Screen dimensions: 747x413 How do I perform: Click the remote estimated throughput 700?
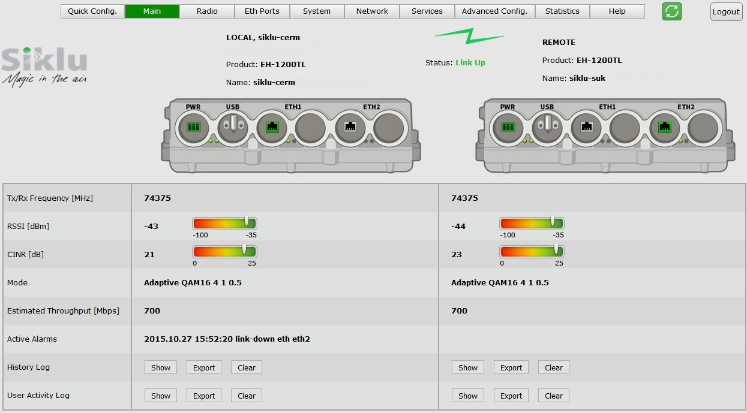[x=459, y=311]
